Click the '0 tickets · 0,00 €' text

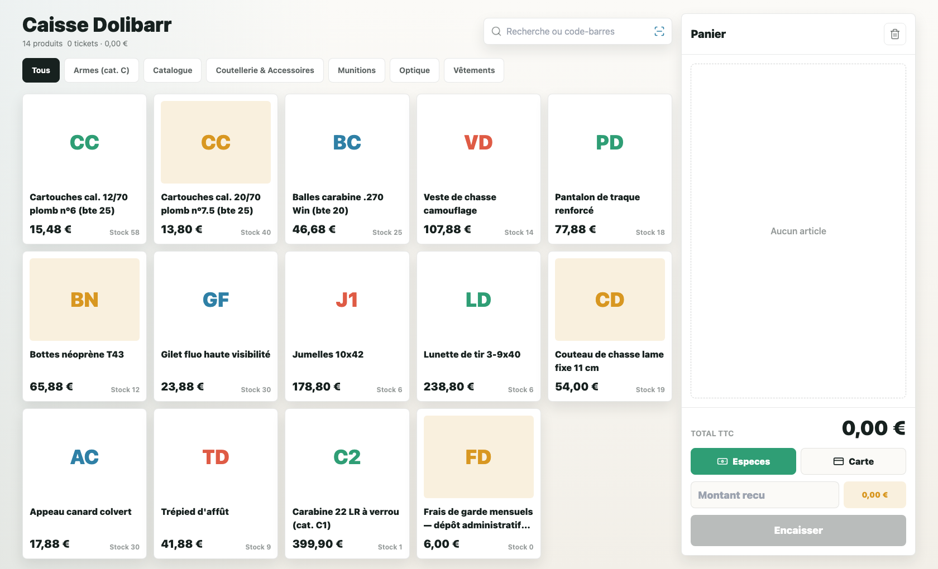coord(97,44)
